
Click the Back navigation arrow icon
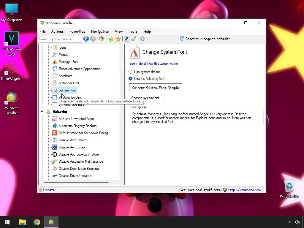(x=86, y=39)
